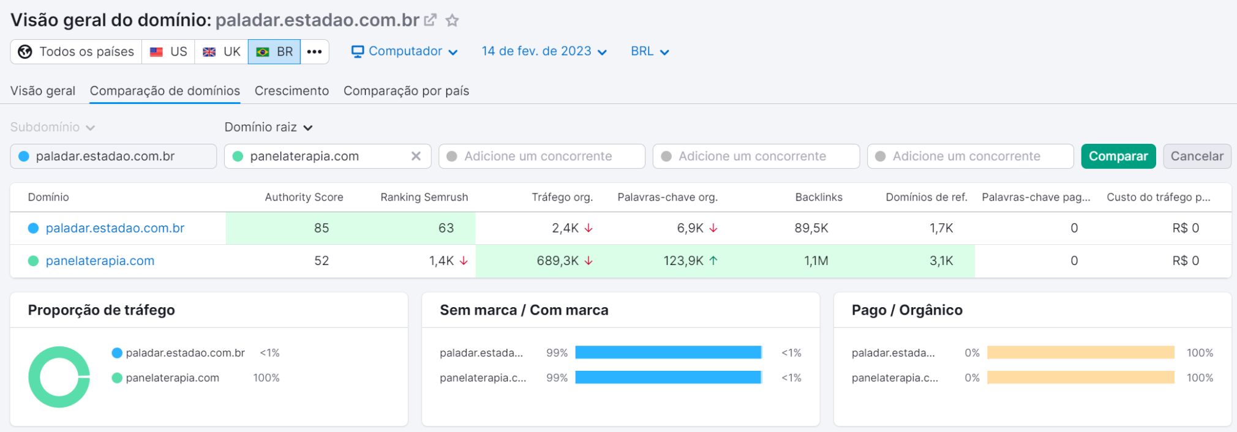Click 123,9K organic keywords value
Screen dimensions: 1237x432
[x=683, y=261]
